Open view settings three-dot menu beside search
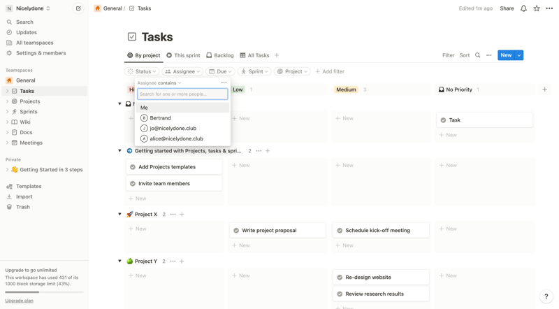 tap(488, 55)
